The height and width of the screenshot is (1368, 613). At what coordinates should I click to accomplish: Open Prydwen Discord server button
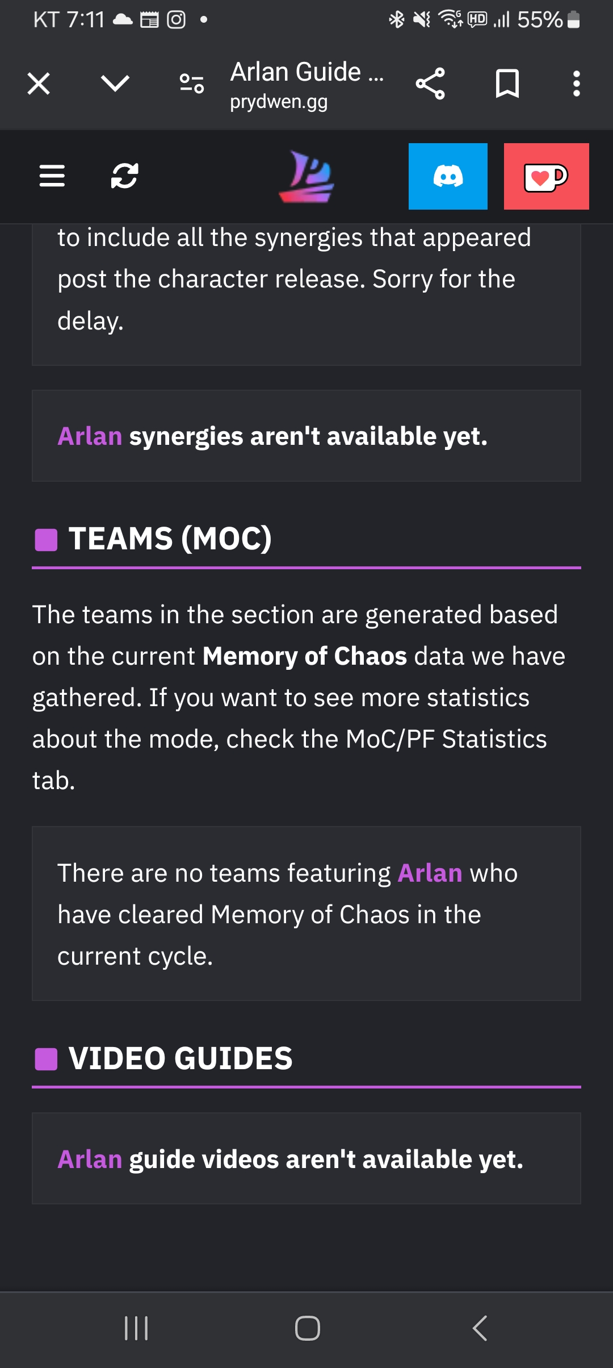click(448, 176)
